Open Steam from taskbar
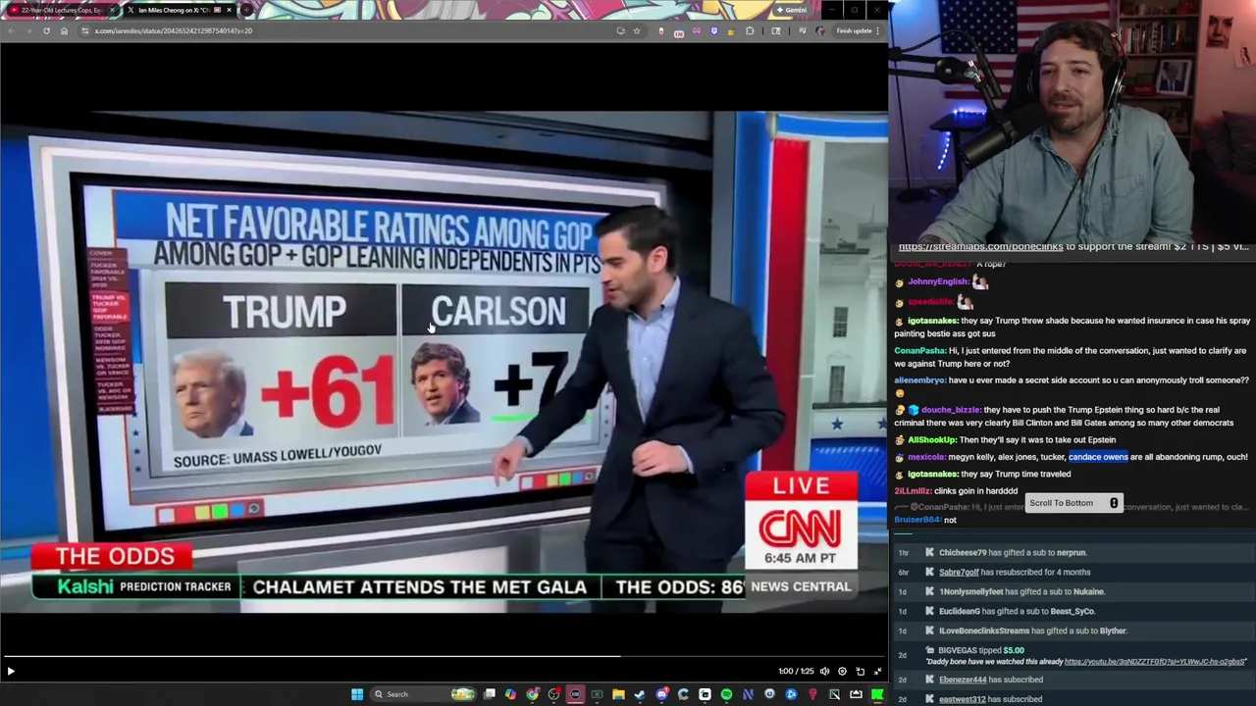 (640, 694)
